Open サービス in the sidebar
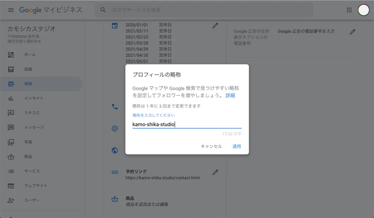374x218 pixels. 32,171
